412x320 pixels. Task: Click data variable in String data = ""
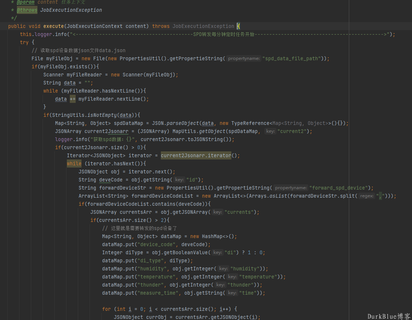[x=70, y=83]
